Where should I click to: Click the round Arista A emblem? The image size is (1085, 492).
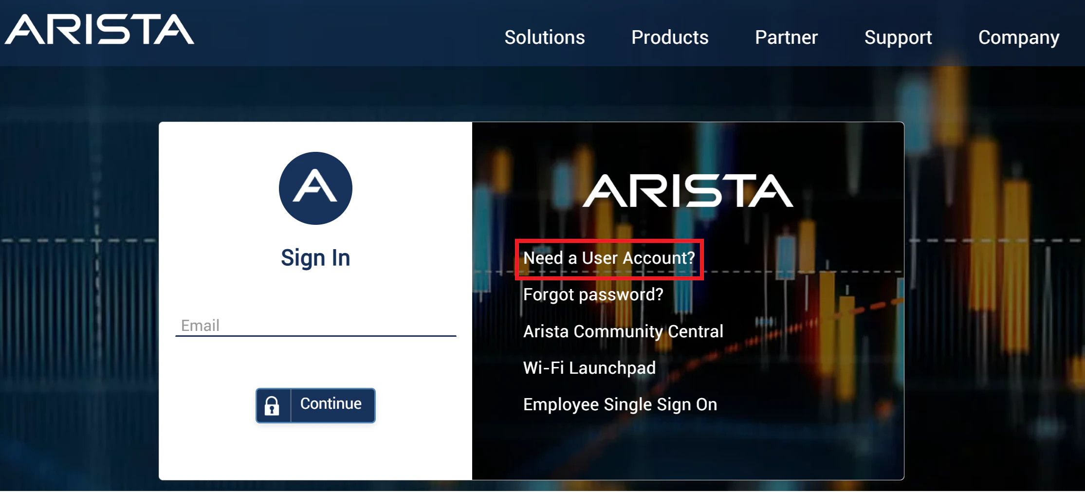point(315,188)
